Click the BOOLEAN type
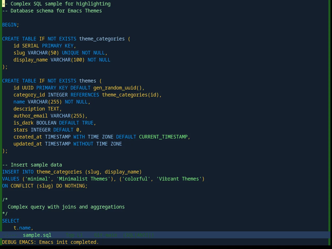 pos(46,123)
